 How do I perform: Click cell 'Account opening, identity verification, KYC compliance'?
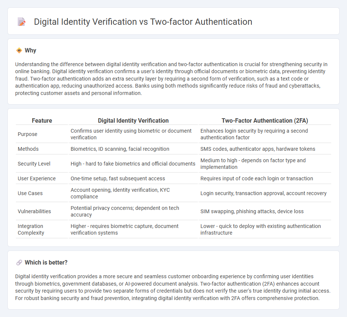133,193
